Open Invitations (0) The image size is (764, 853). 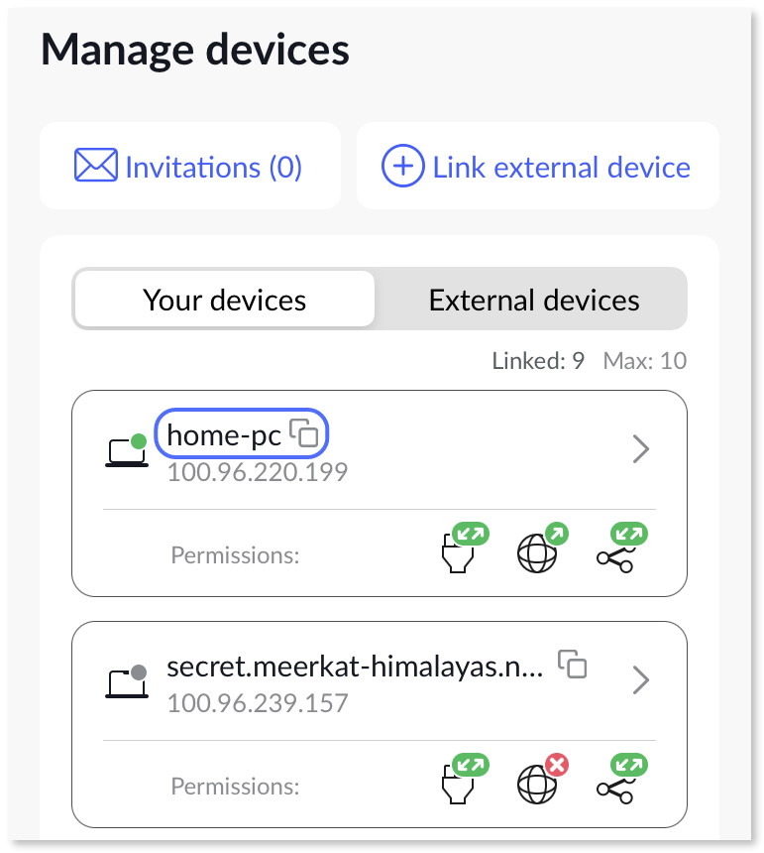pos(190,167)
